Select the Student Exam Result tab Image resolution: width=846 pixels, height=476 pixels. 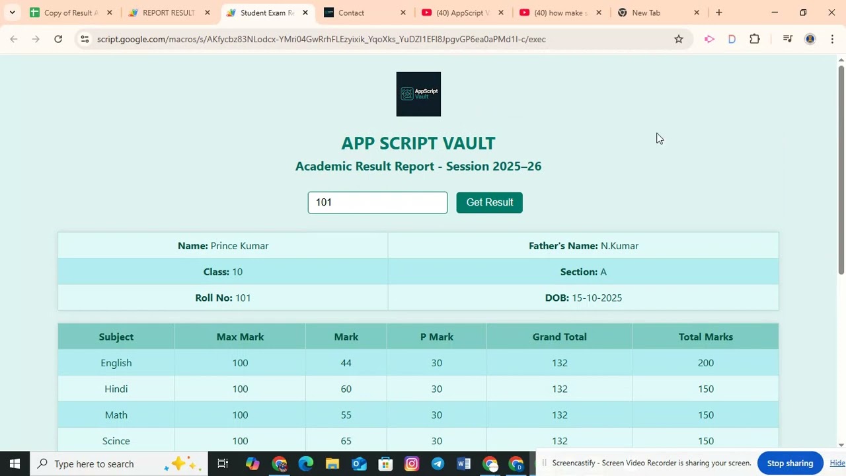266,13
